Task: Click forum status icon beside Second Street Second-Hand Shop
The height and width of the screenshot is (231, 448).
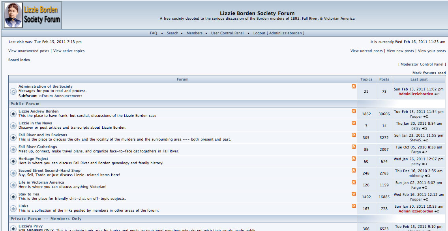Action: tap(13, 173)
